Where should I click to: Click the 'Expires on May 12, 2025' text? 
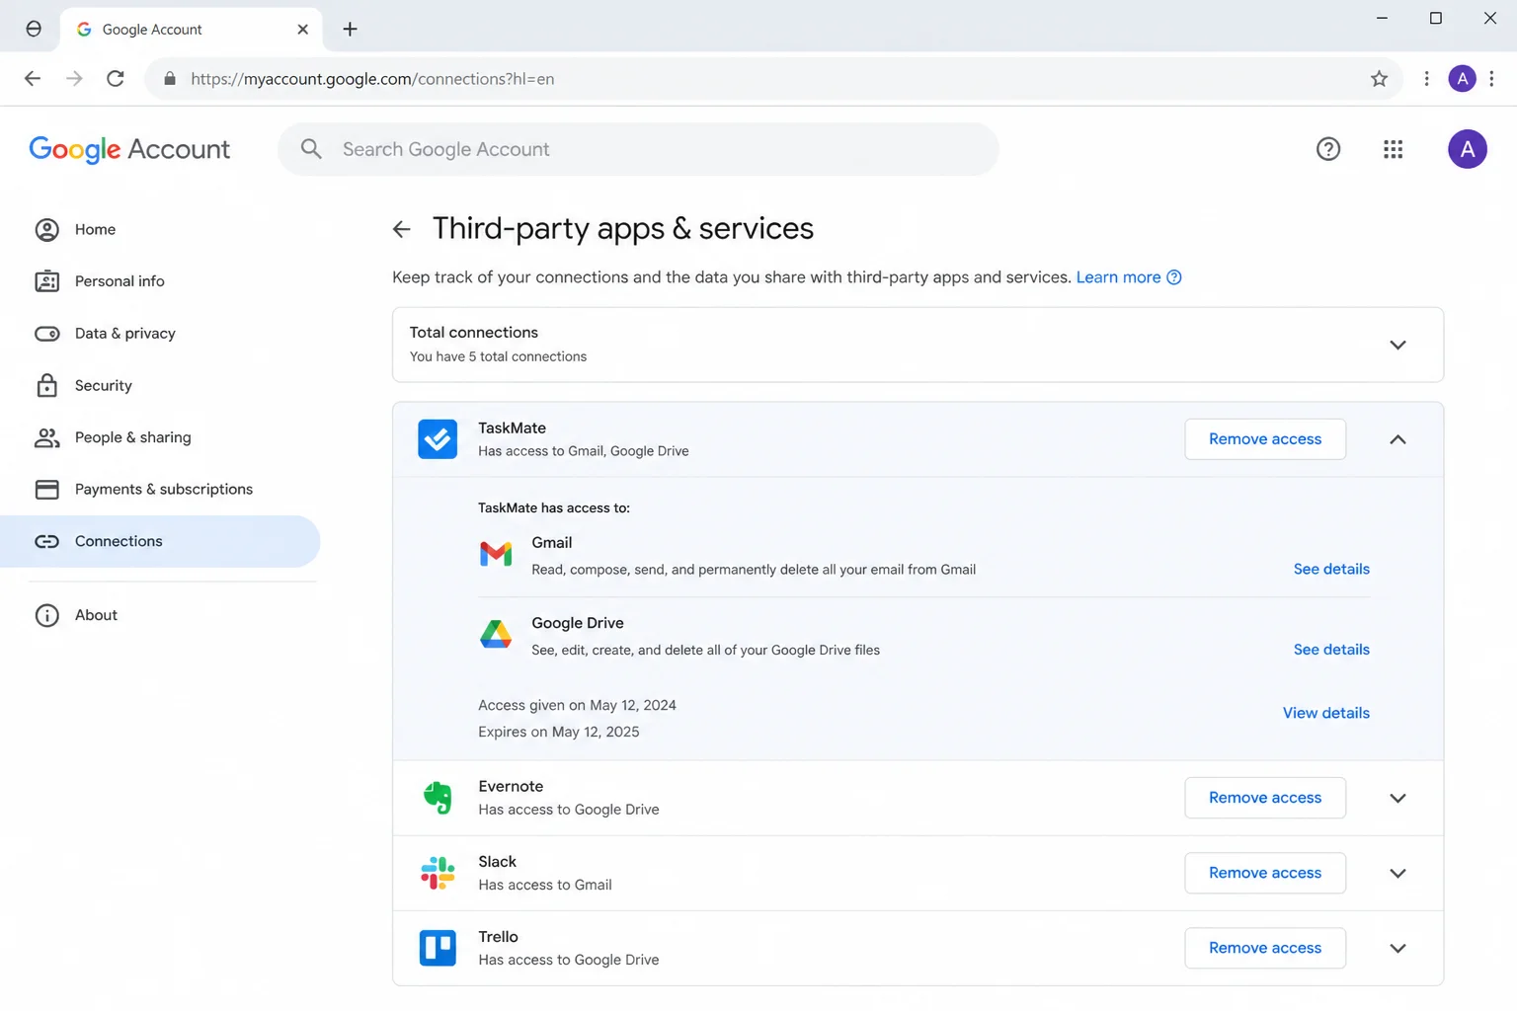pyautogui.click(x=559, y=732)
